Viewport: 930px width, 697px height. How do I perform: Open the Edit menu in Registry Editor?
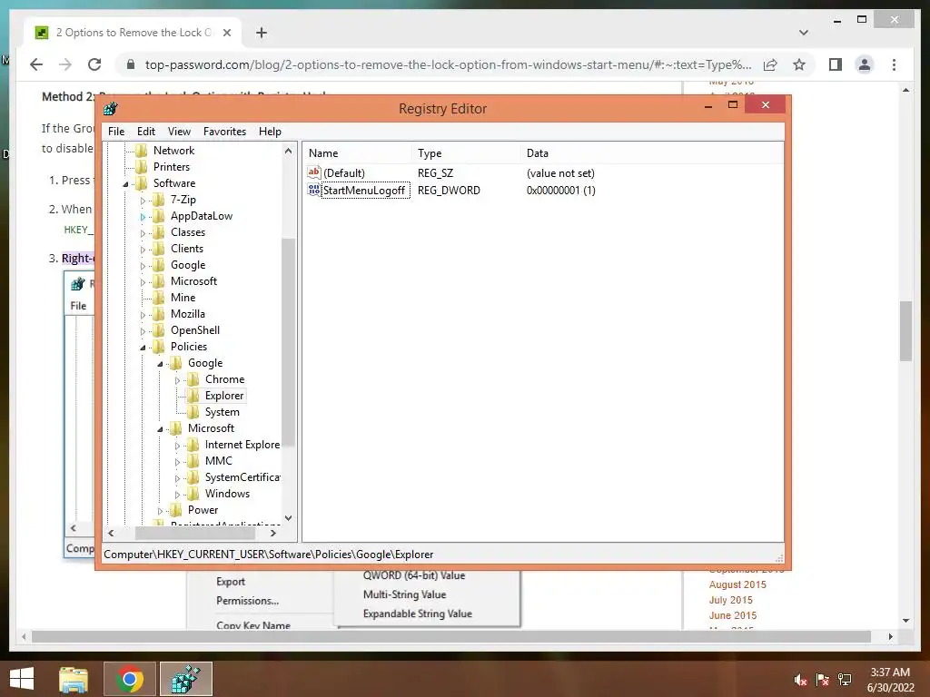coord(146,132)
